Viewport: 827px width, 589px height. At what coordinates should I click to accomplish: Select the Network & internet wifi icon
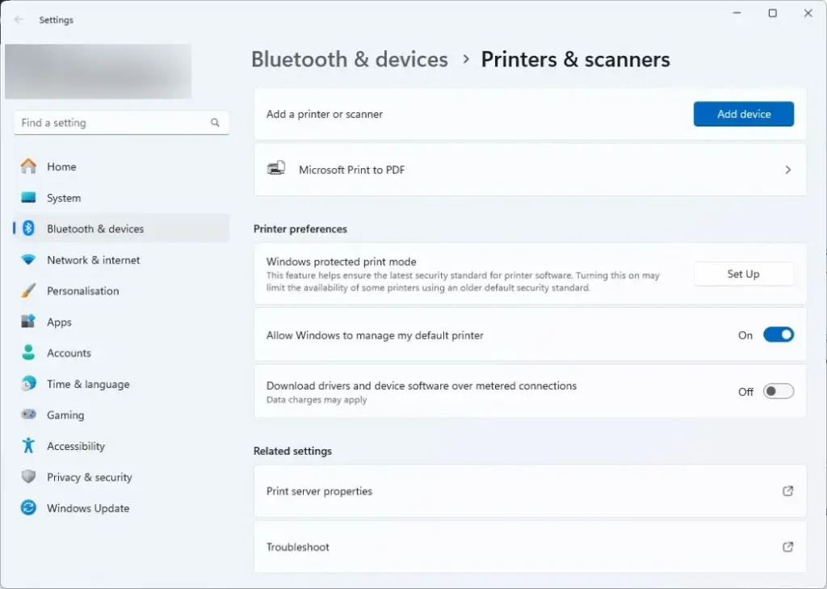tap(28, 260)
